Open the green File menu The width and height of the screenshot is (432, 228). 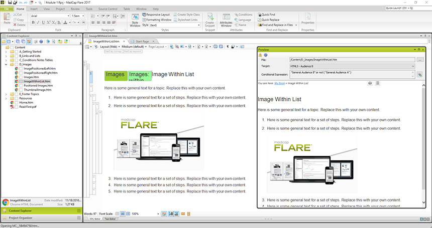coord(7,9)
